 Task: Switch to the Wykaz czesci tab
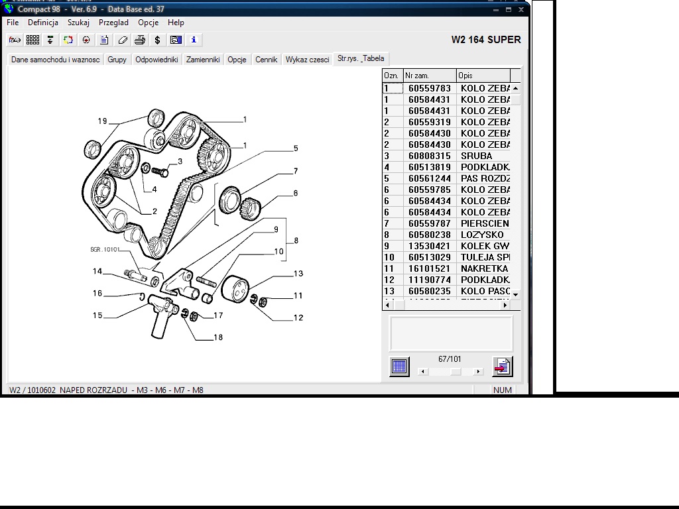[307, 60]
